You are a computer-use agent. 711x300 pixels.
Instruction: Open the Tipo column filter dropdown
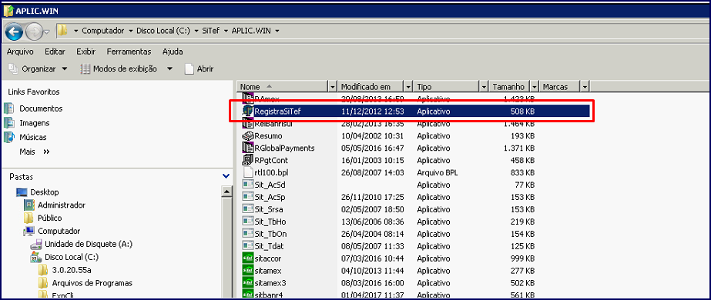(x=485, y=86)
